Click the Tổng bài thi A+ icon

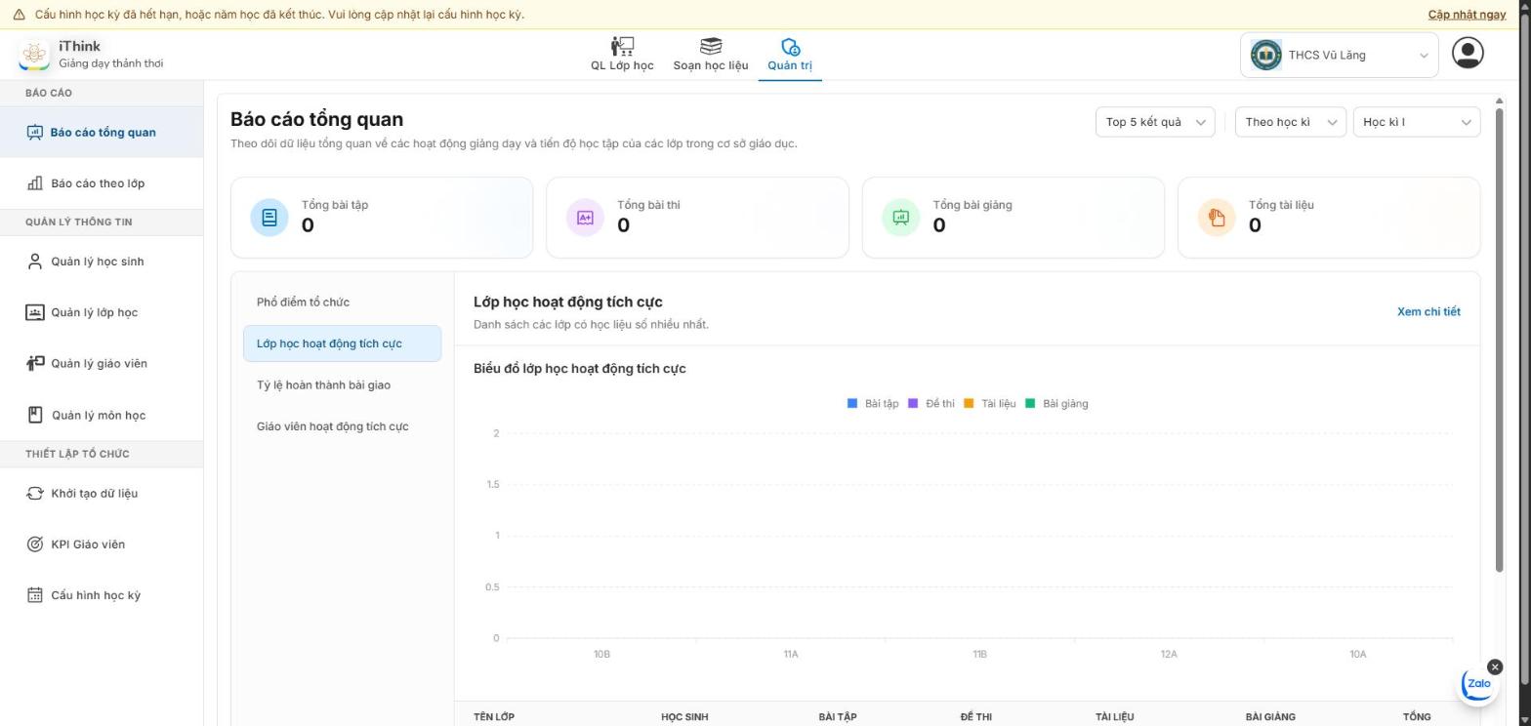click(x=585, y=218)
